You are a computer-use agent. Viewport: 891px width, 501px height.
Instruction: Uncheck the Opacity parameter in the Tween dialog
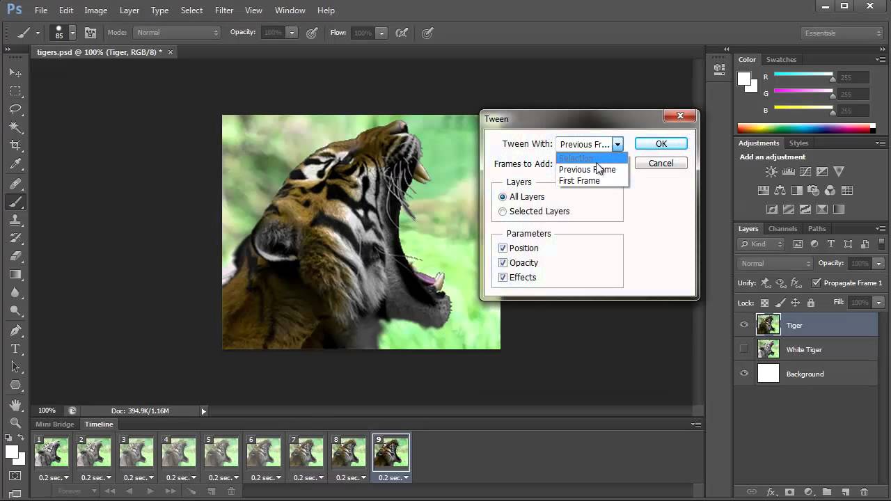pos(503,262)
